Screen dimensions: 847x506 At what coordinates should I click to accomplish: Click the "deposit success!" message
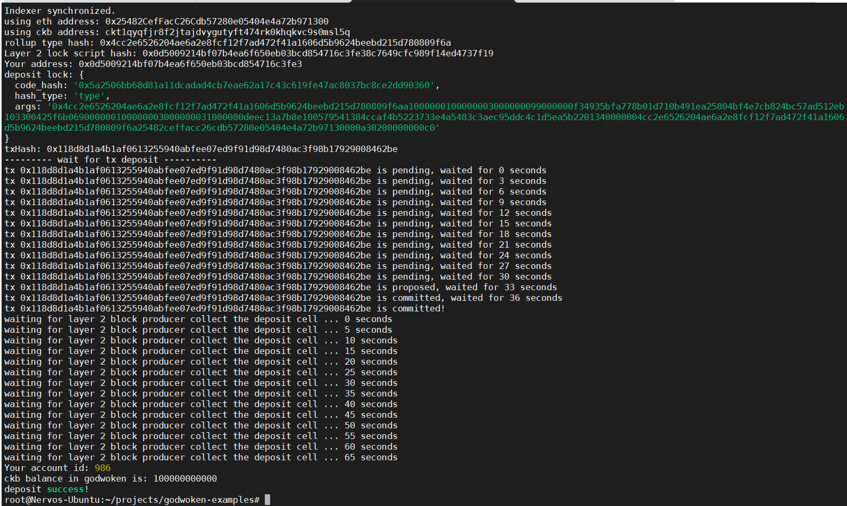[x=47, y=489]
